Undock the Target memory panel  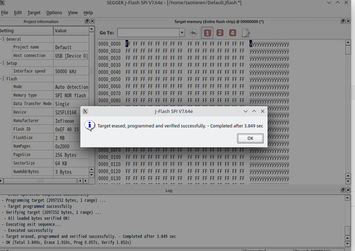343,21
